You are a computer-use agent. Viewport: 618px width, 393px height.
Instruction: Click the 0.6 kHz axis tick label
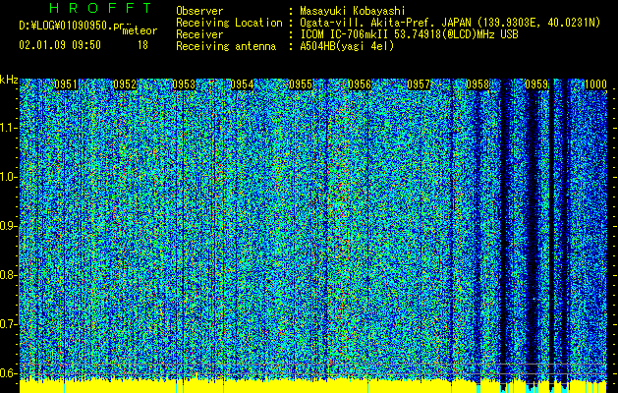point(8,373)
